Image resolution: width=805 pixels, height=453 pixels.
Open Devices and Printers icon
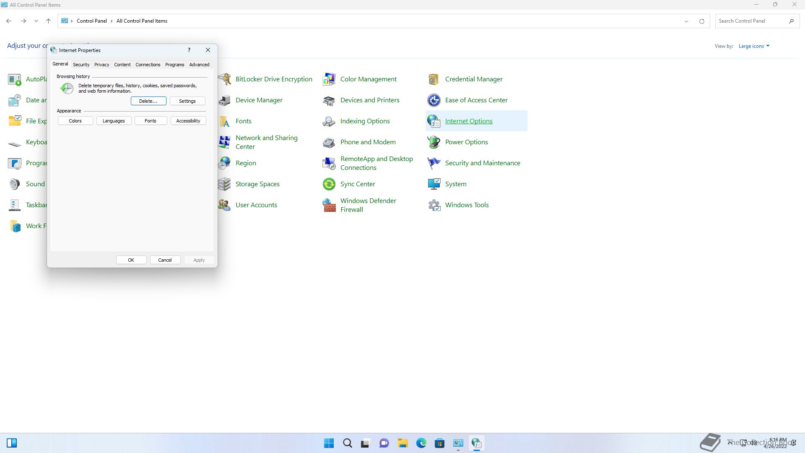click(329, 100)
